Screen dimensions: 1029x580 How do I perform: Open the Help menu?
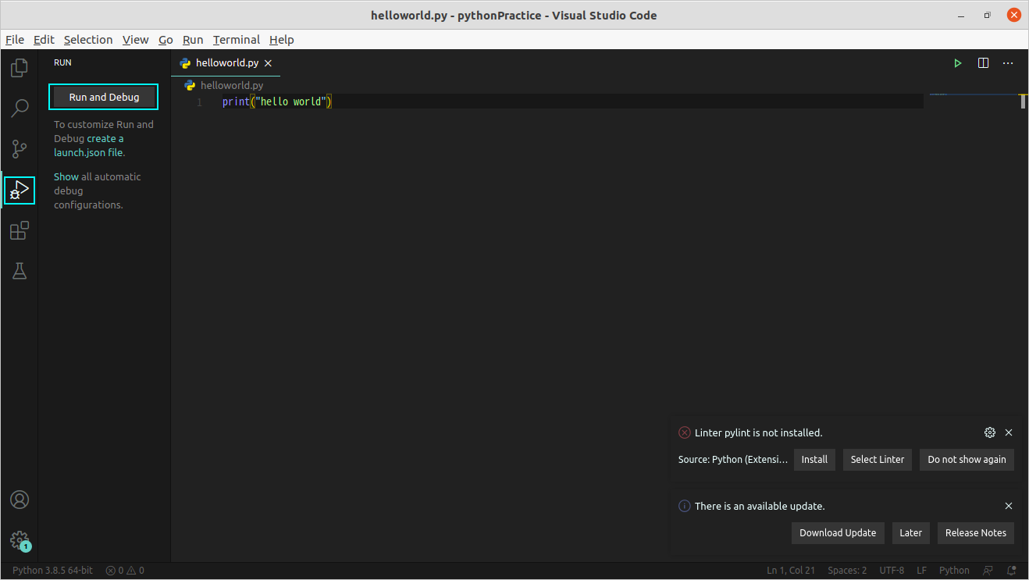pos(281,40)
